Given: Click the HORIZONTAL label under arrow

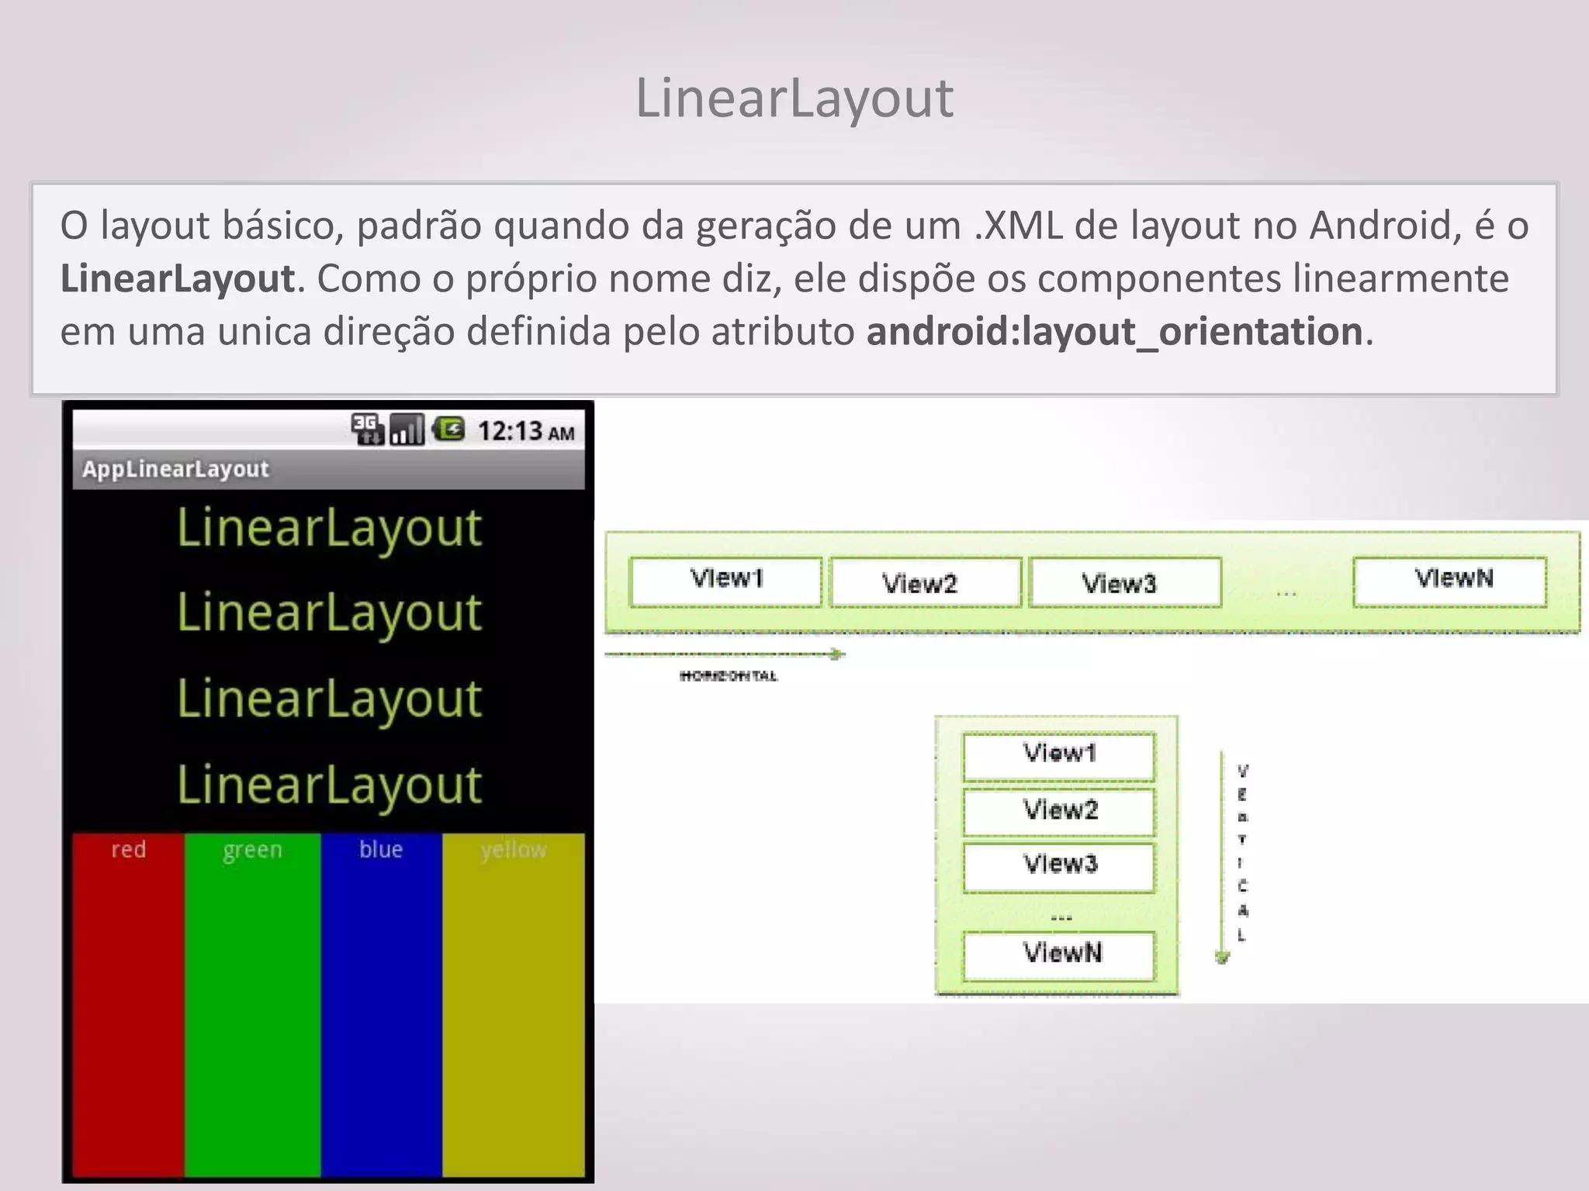Looking at the screenshot, I should pos(729,676).
